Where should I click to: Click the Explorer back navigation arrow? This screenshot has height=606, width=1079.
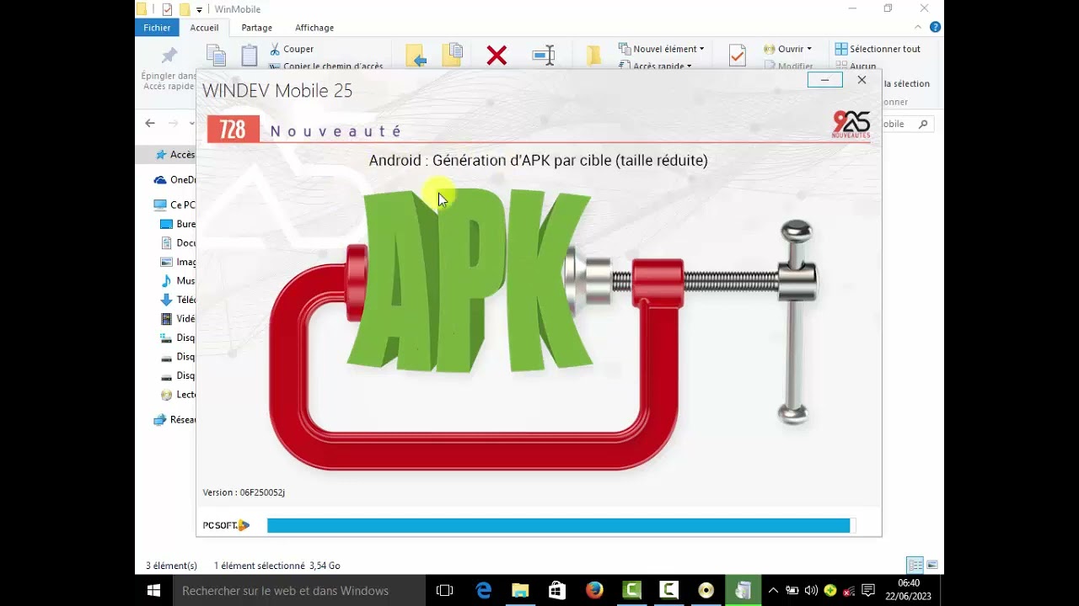(150, 123)
